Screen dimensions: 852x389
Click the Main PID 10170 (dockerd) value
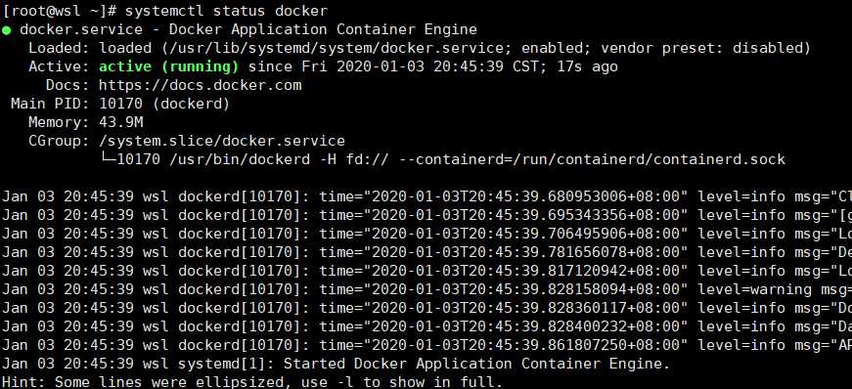(x=164, y=104)
